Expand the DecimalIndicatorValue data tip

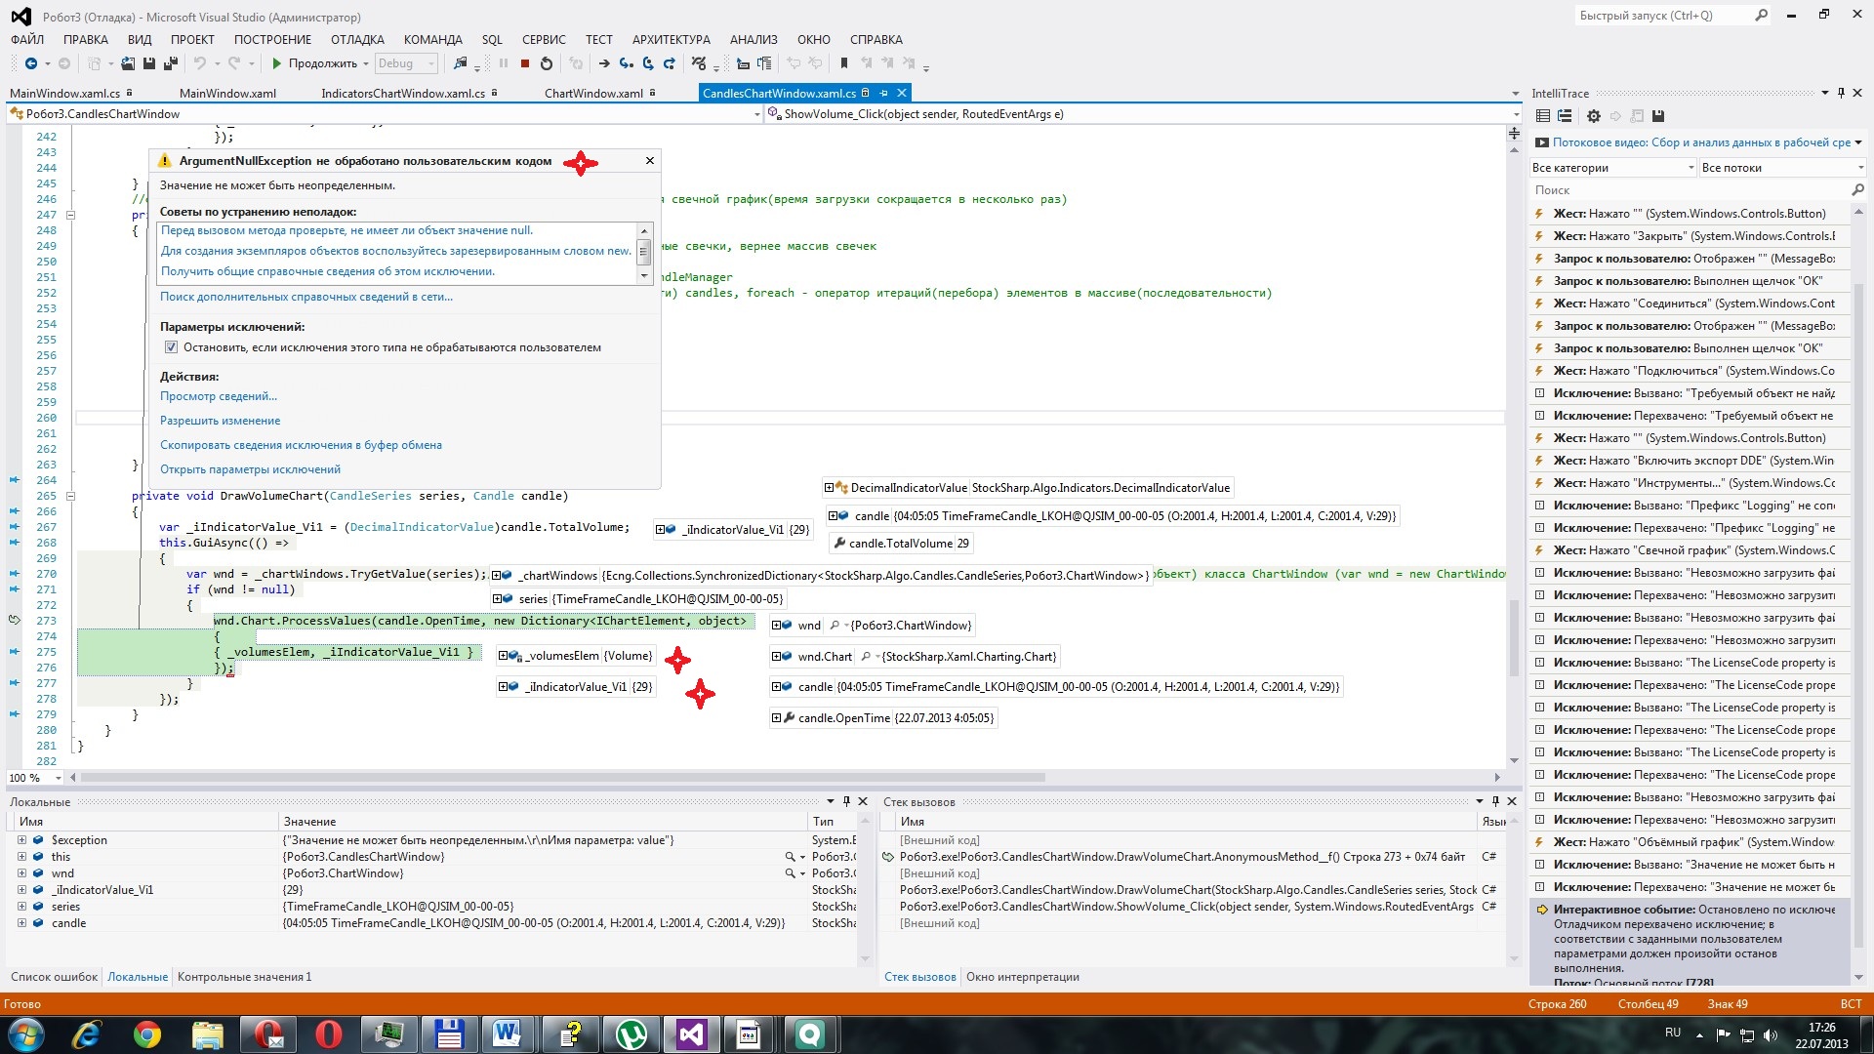[x=830, y=488]
